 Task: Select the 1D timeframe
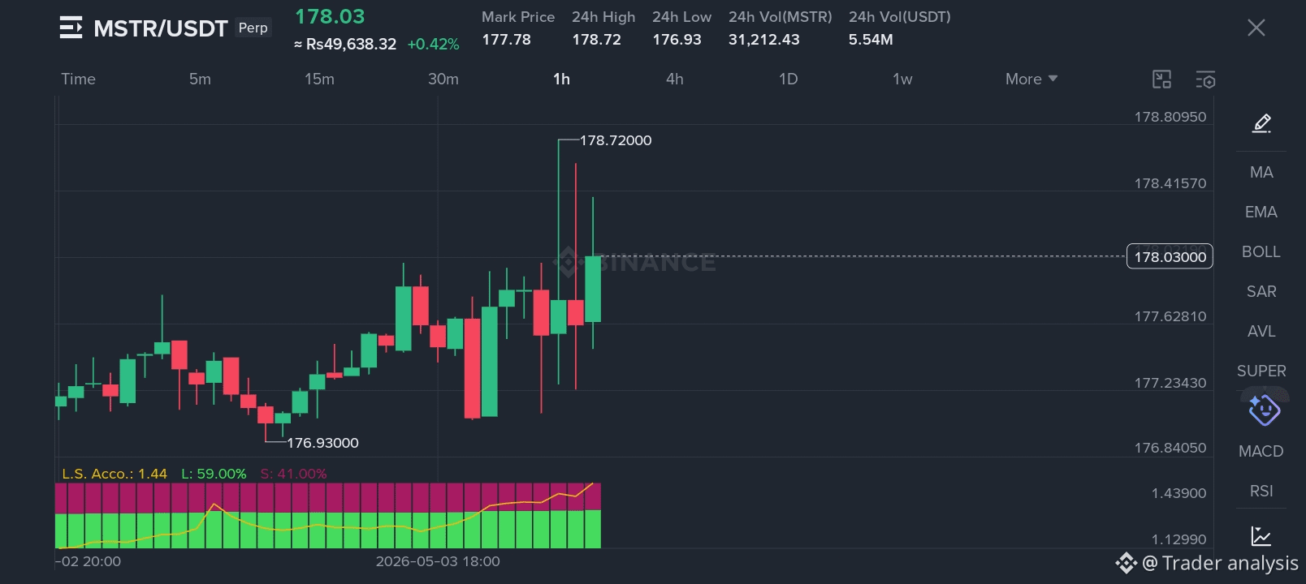[x=788, y=79]
